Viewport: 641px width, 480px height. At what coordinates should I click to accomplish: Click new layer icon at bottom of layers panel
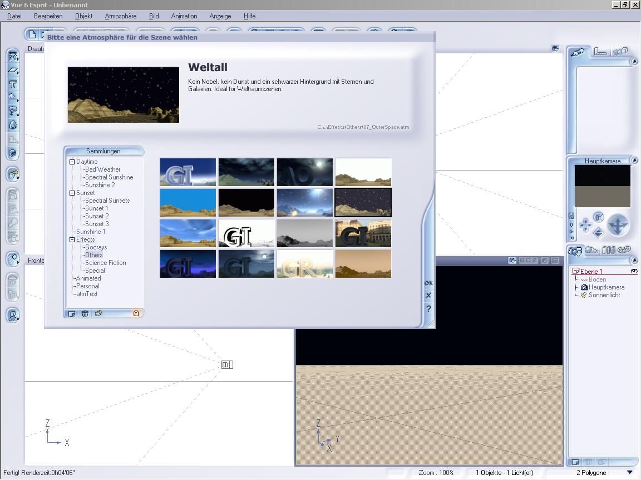(575, 462)
